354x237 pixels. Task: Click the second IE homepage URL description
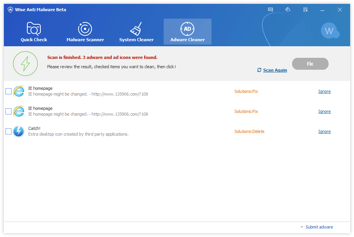tap(88, 114)
